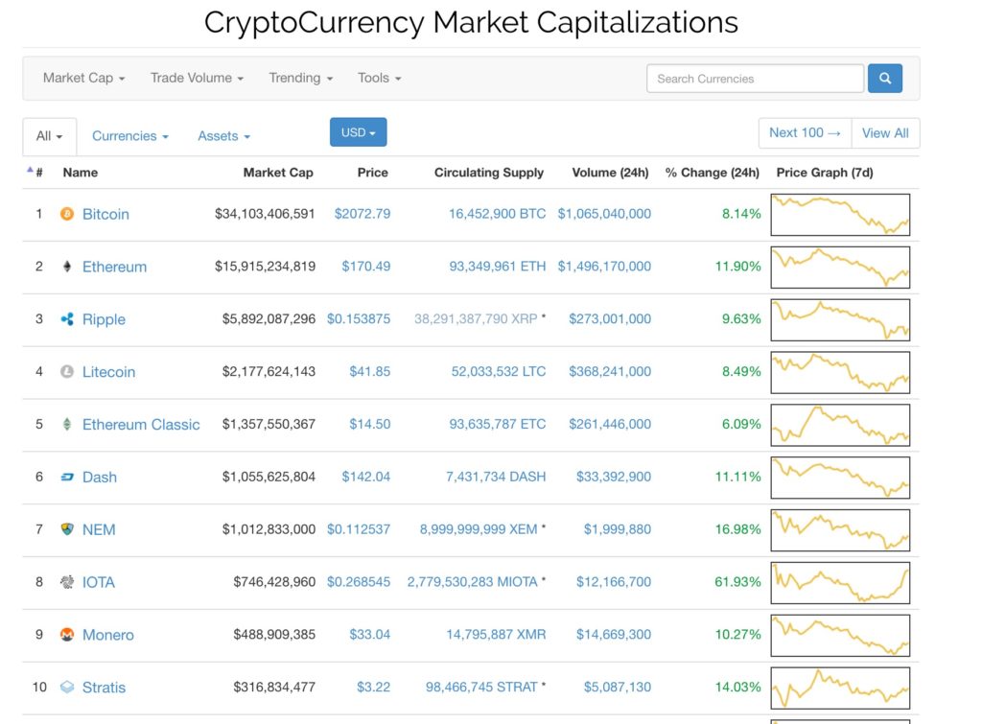This screenshot has height=724, width=982.
Task: Open Ethereum Classic 7d price graph
Action: click(x=840, y=425)
